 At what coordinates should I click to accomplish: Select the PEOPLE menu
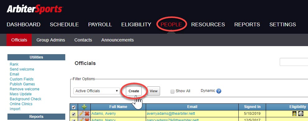click(171, 24)
